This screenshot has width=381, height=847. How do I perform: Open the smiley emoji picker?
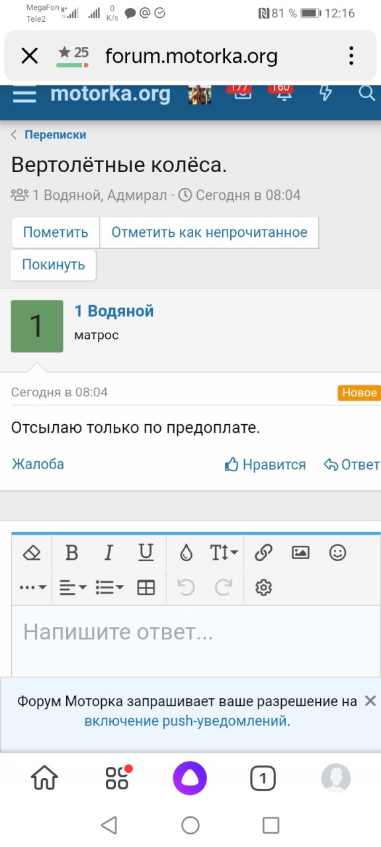point(338,553)
